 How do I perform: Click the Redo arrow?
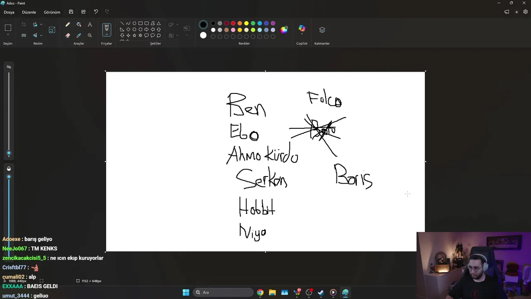(107, 12)
